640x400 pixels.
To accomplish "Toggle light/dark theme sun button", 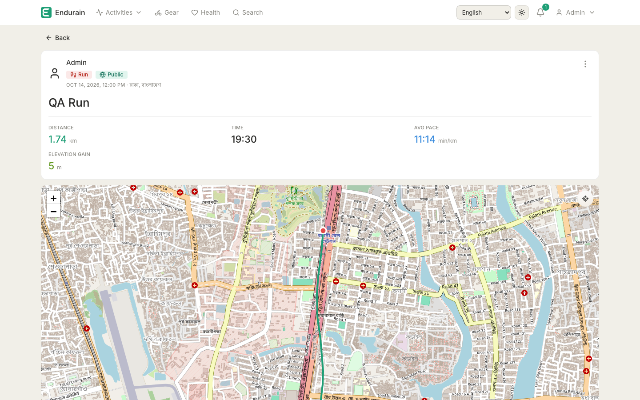I will click(522, 12).
